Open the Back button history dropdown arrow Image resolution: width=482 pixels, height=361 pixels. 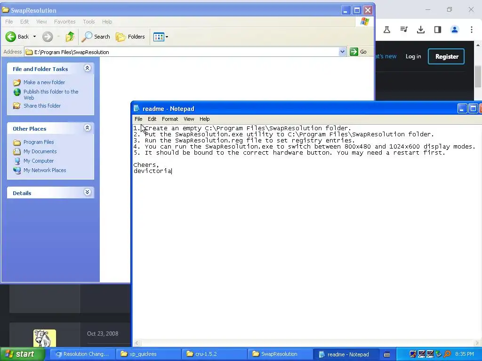click(x=34, y=37)
